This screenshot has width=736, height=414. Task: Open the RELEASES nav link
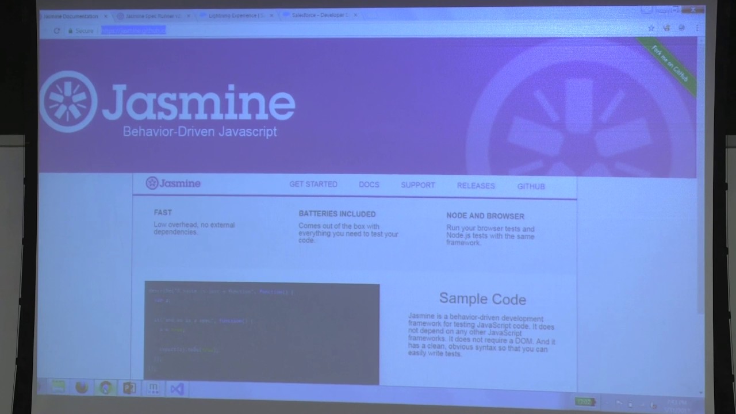tap(476, 186)
